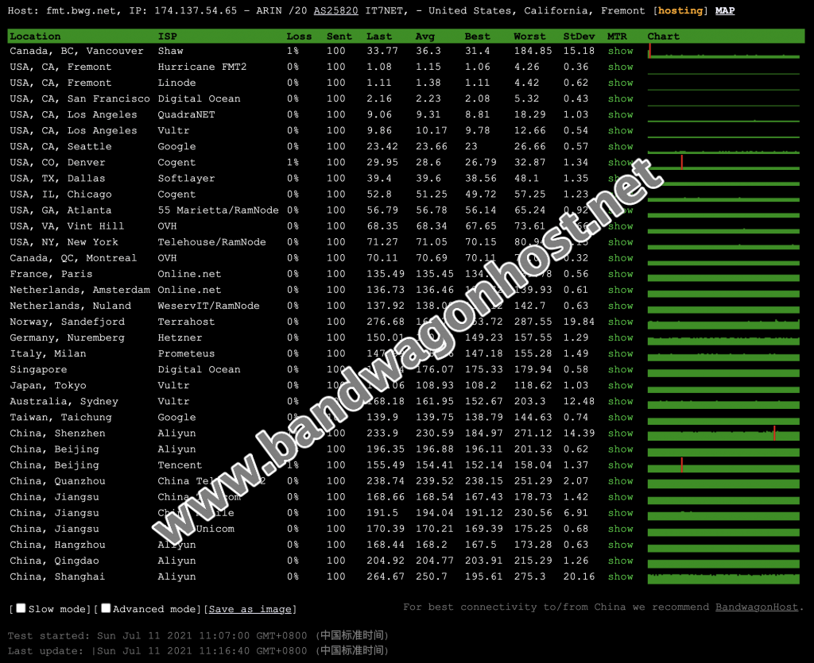The height and width of the screenshot is (663, 814).
Task: Click the Worst column header
Action: click(529, 37)
